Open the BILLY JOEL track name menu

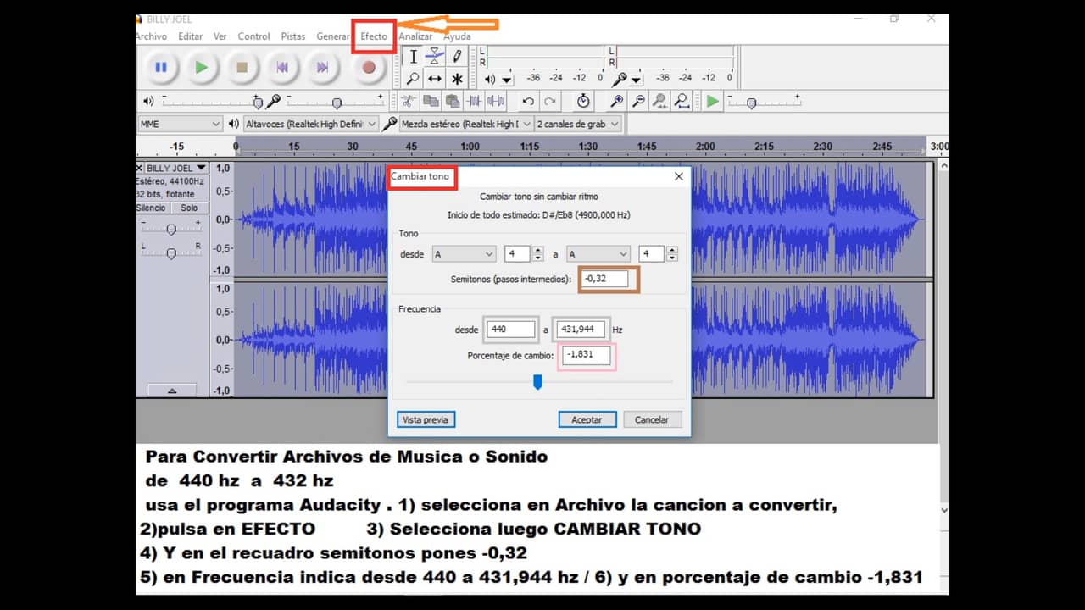tap(176, 168)
